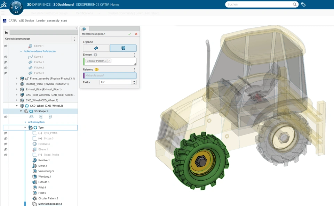Click the Steering_wheel product icon
The height and width of the screenshot is (206, 334).
point(22,84)
